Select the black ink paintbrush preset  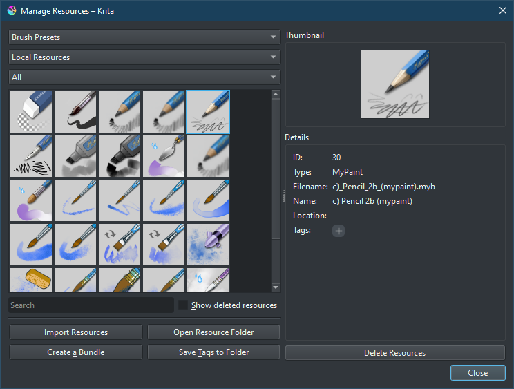click(x=76, y=112)
